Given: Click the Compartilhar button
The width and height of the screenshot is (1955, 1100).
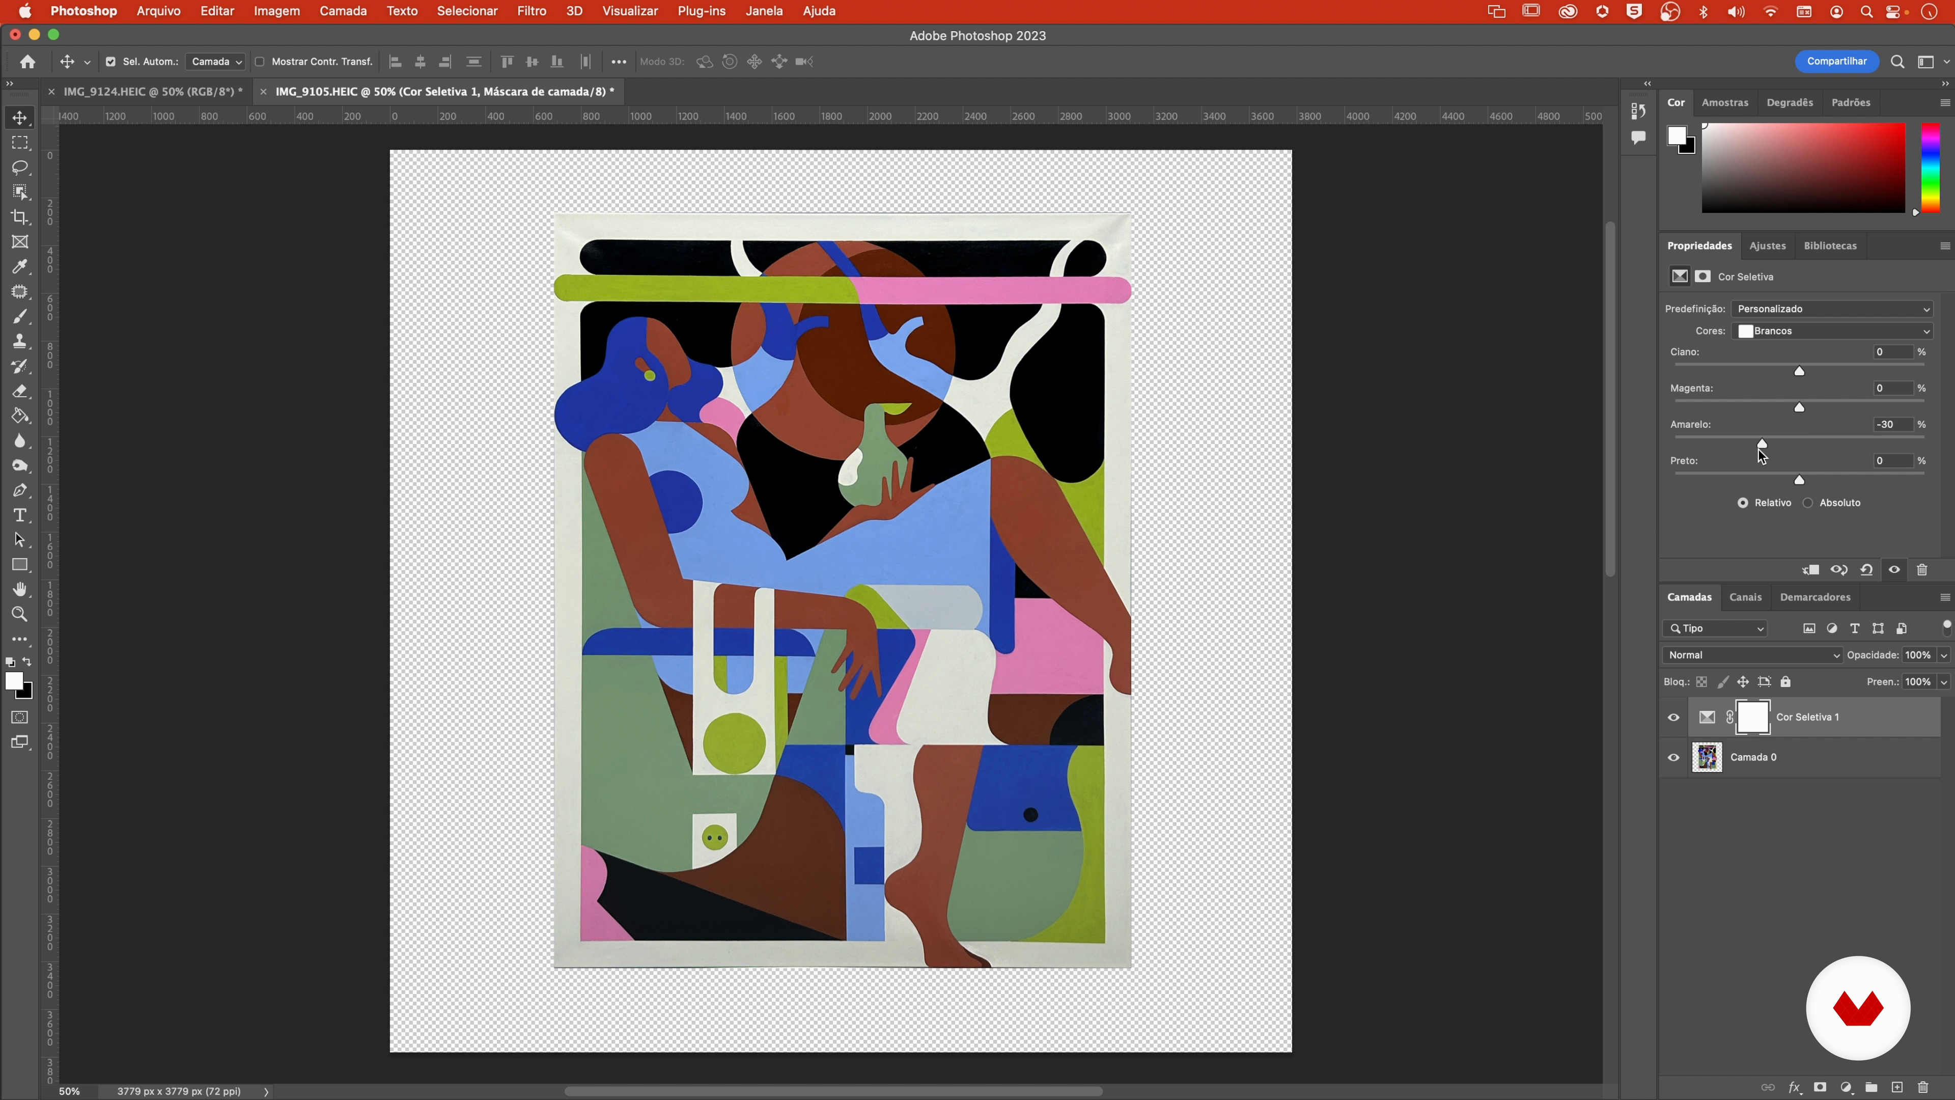Looking at the screenshot, I should [x=1836, y=62].
